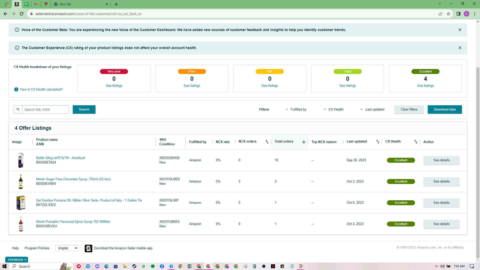Click the Windows taskbar Search box
The width and height of the screenshot is (480, 270).
click(x=41, y=266)
